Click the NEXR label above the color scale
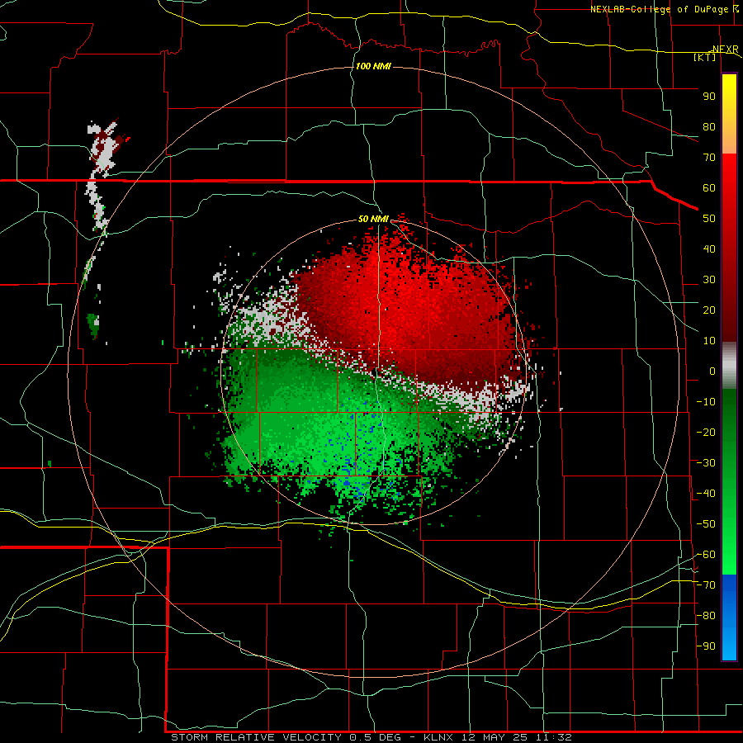Viewport: 743px width, 743px height. click(x=726, y=50)
